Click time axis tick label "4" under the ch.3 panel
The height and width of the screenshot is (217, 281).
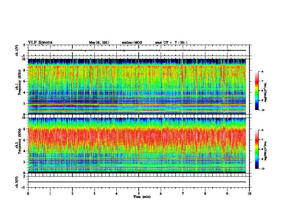click(117, 194)
